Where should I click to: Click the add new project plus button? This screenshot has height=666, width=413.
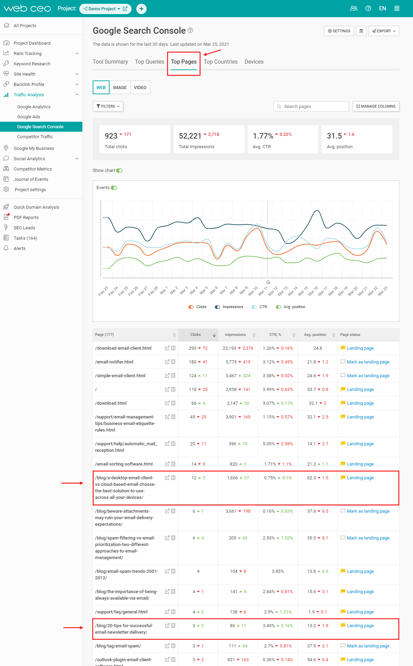pos(141,9)
